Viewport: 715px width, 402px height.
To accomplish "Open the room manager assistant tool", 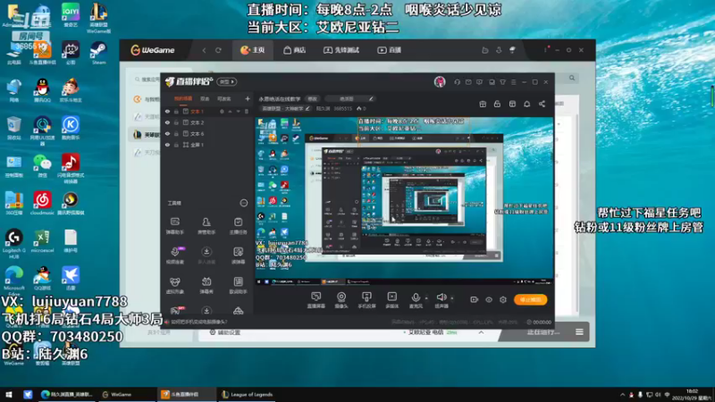I will [x=206, y=226].
